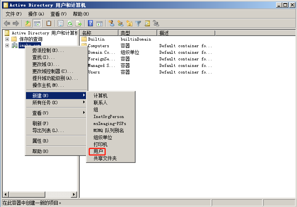Click the new organizational unit toolbar icon
Screen dimensions: 297x207
[129, 23]
